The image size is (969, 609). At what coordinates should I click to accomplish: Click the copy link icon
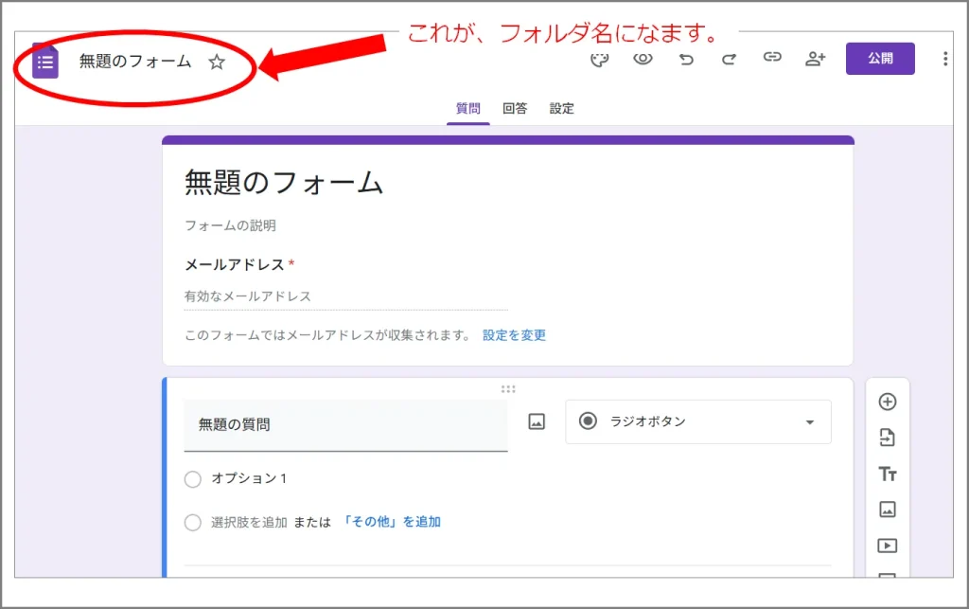[772, 58]
